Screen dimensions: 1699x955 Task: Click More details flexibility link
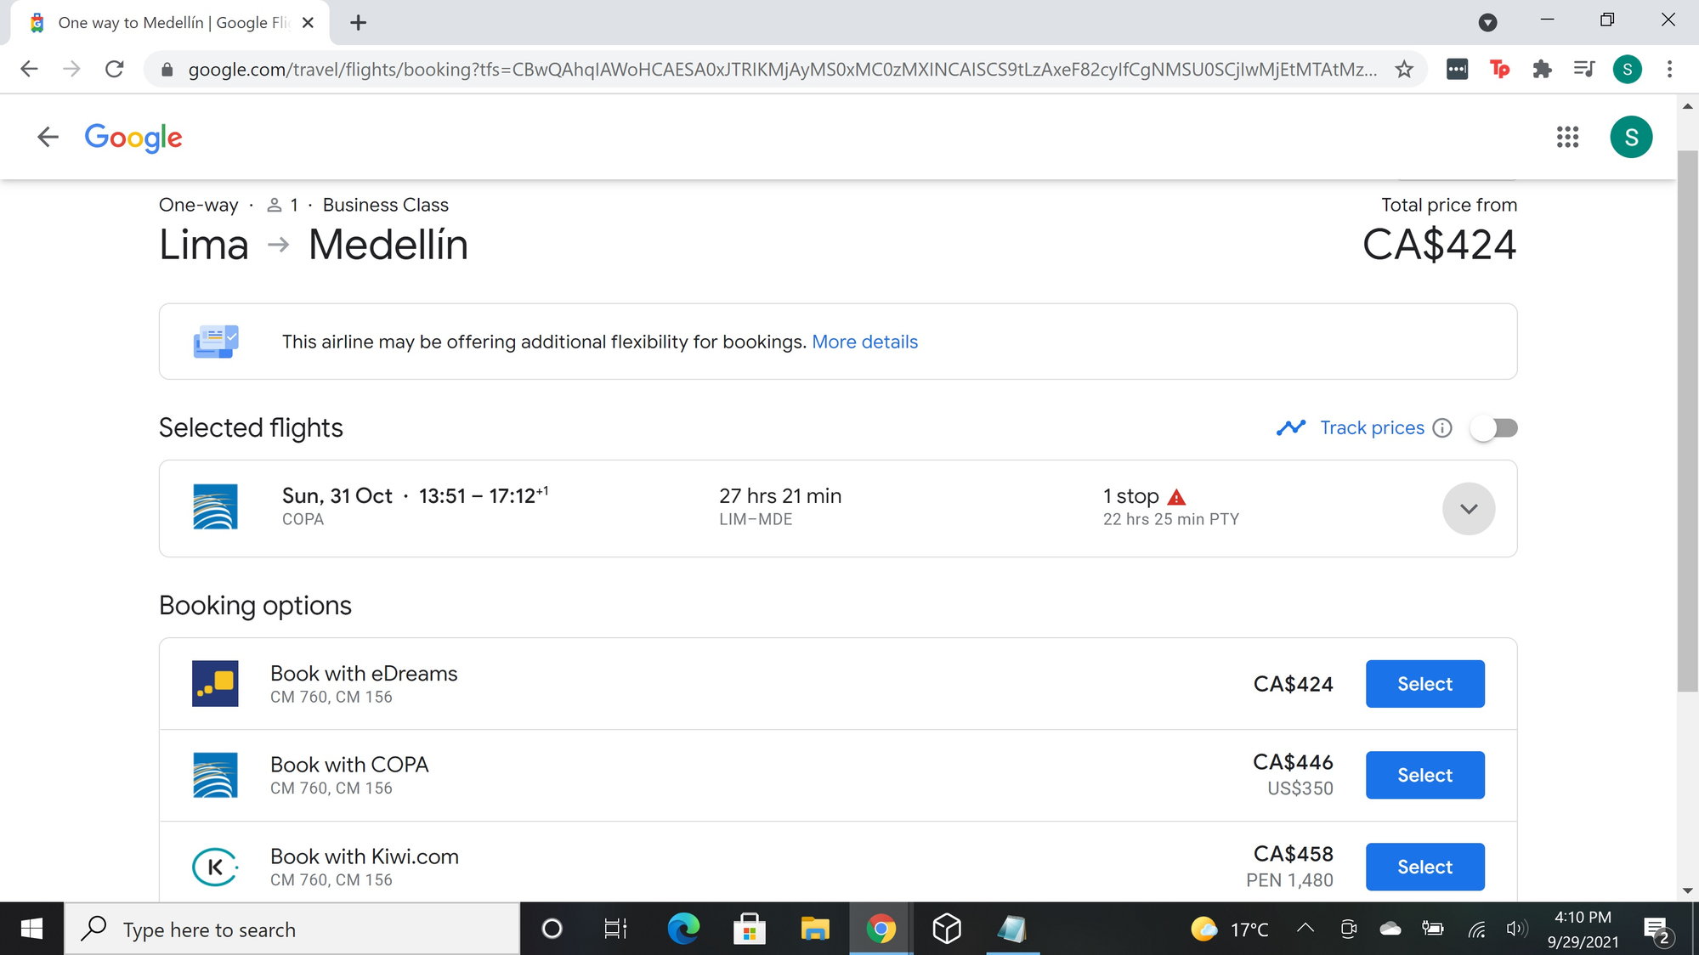point(864,342)
